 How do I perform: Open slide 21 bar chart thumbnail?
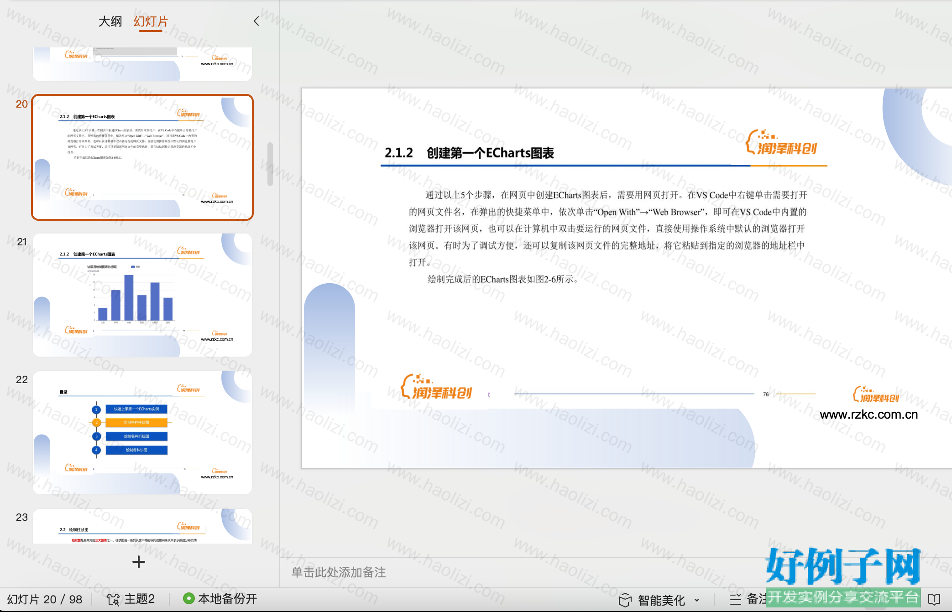point(142,295)
